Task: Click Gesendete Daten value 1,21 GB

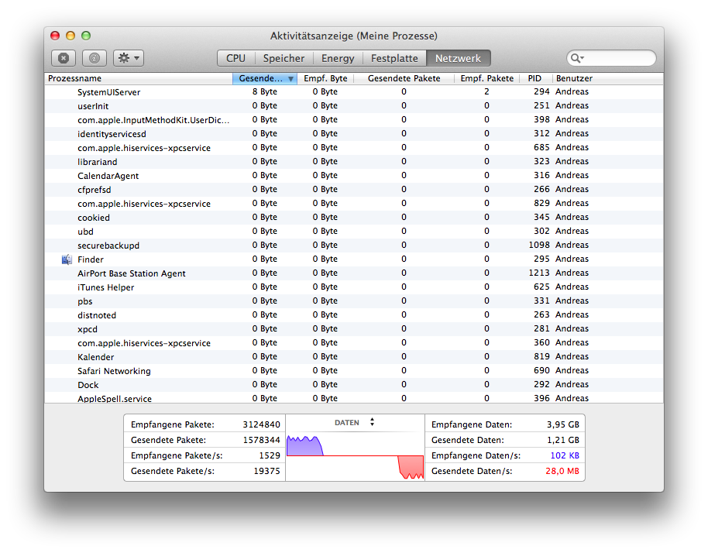Action: [x=562, y=440]
